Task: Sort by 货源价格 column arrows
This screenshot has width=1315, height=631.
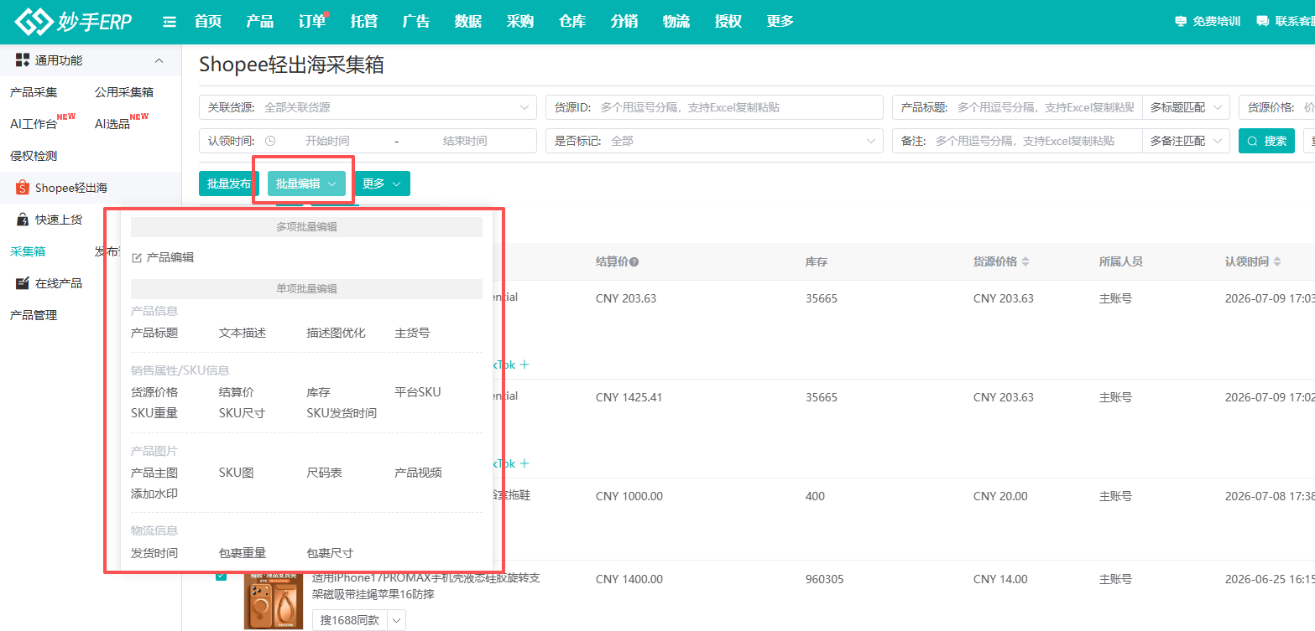Action: [x=1025, y=262]
